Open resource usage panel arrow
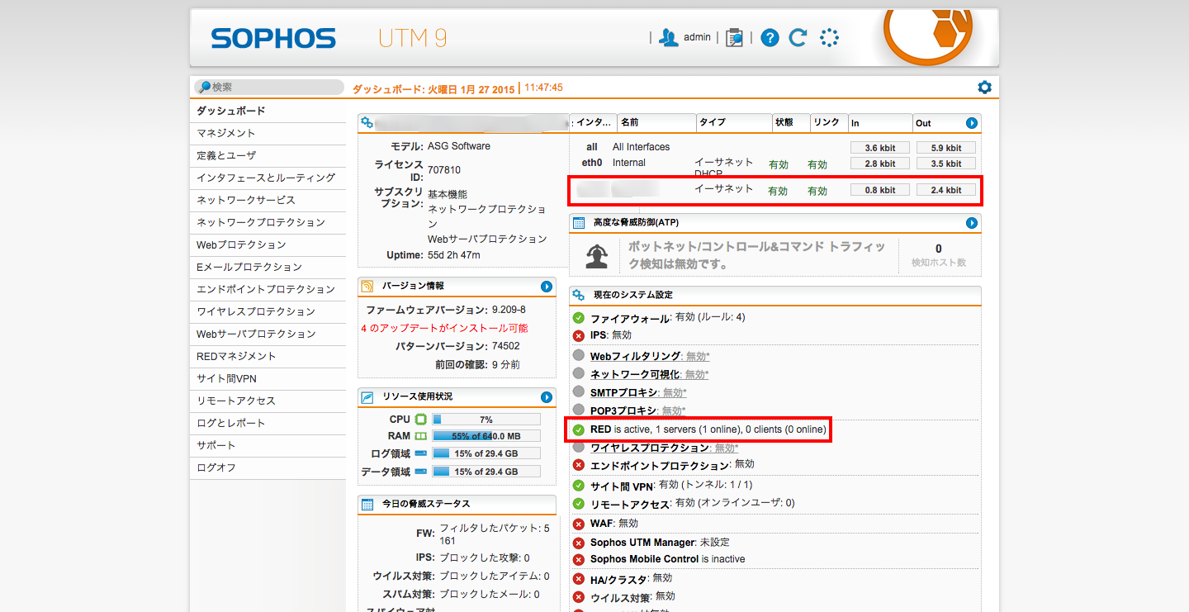 [546, 397]
